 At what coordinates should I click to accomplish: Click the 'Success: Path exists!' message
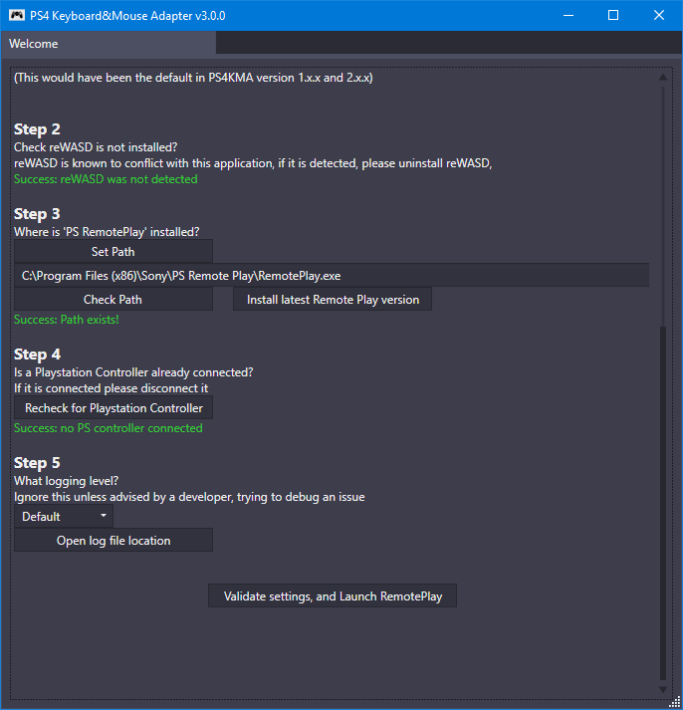pyautogui.click(x=66, y=320)
